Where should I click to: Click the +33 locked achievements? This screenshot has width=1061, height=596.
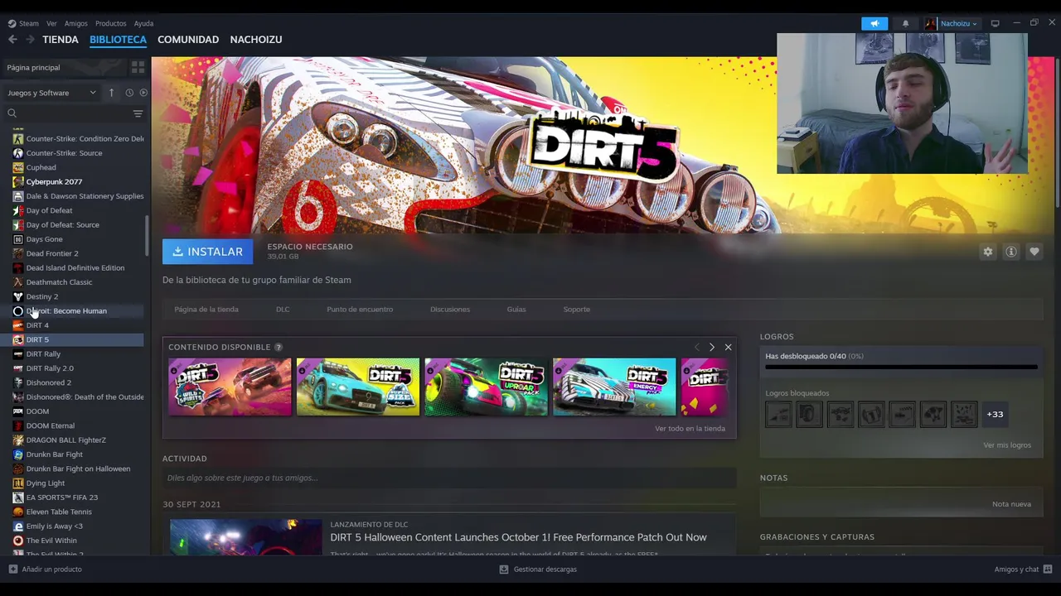pos(995,414)
